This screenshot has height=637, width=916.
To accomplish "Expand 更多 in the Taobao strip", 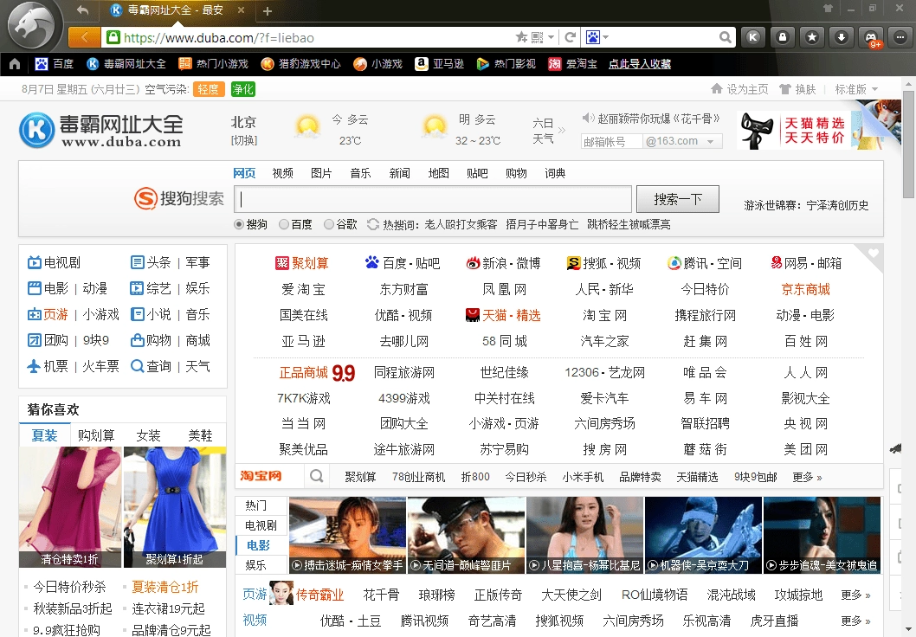I will click(807, 477).
